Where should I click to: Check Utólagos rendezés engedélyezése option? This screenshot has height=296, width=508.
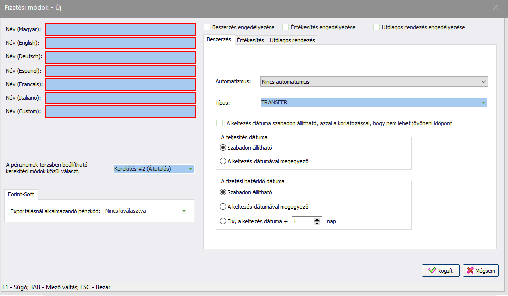pos(377,27)
